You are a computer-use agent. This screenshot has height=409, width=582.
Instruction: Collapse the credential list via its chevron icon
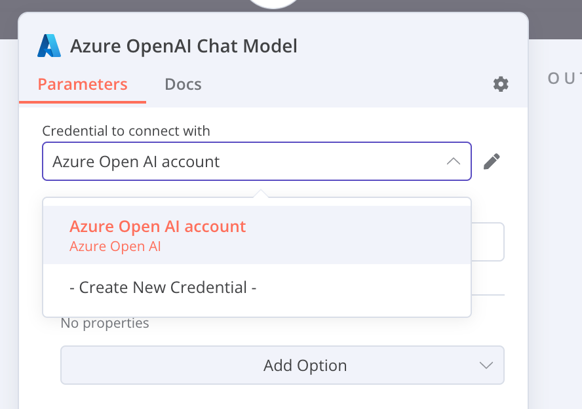[x=453, y=161]
